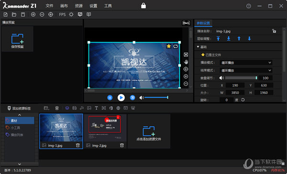This screenshot has height=174, width=287.
Task: Click the monitor-with-checkmark icon in the top toolbar
Action: click(x=80, y=14)
